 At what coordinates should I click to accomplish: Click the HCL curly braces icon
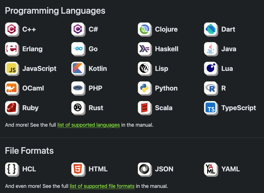pos(12,169)
